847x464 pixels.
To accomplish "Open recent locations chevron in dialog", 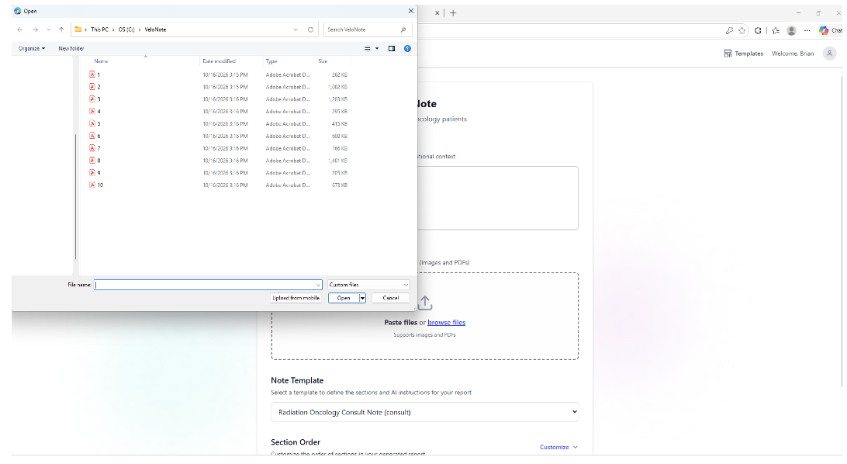I will [49, 29].
